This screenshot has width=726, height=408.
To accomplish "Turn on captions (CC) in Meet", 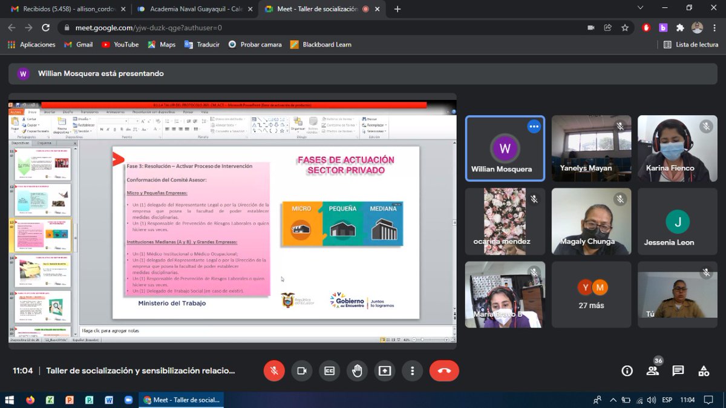I will pos(330,371).
